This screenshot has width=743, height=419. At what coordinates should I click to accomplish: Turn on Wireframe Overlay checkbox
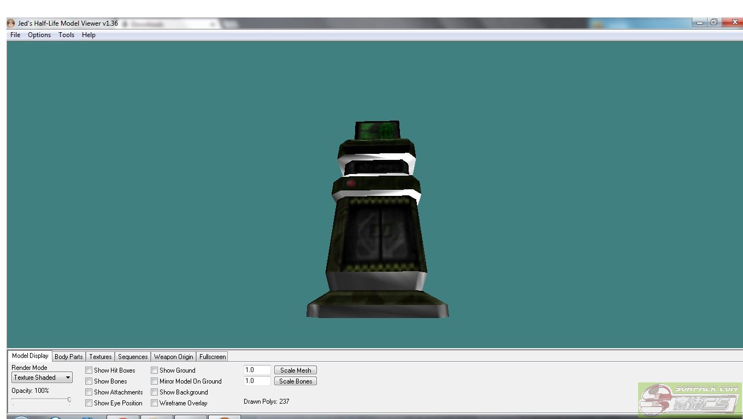point(154,403)
